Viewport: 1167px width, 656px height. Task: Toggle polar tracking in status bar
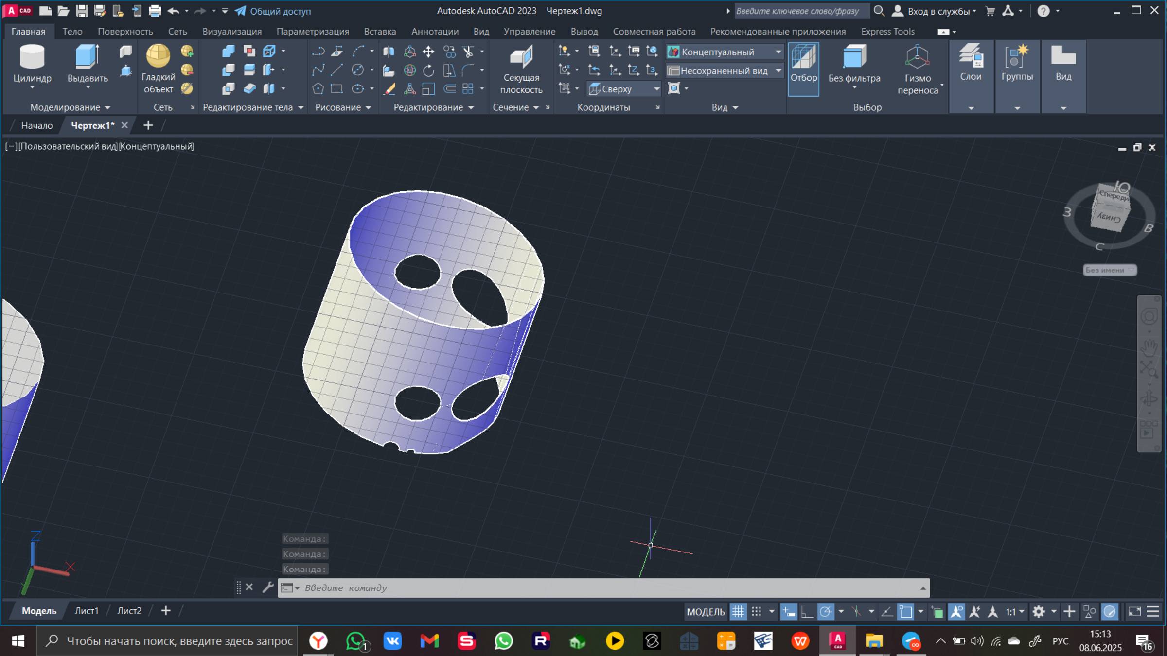click(x=826, y=612)
